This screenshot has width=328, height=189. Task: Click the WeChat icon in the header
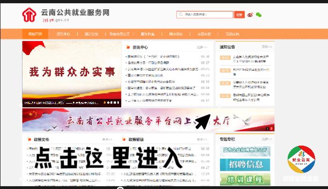tap(259, 15)
